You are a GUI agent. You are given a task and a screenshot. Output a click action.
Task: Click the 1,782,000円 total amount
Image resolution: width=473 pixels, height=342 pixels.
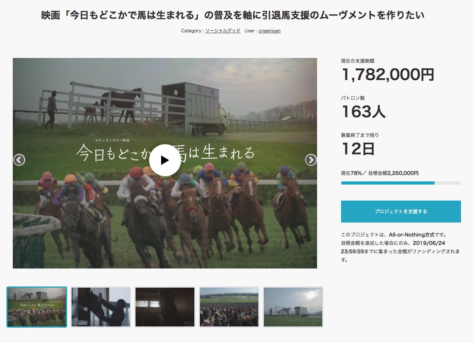pos(388,74)
